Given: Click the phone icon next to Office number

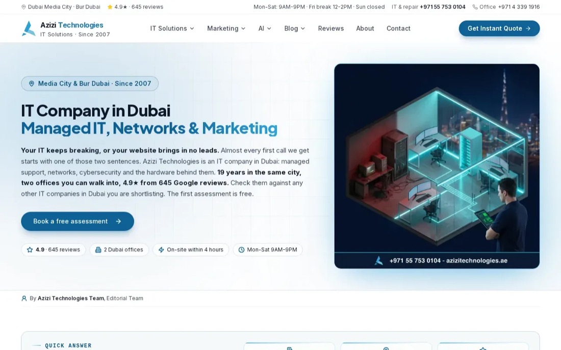Looking at the screenshot, I should click(475, 7).
